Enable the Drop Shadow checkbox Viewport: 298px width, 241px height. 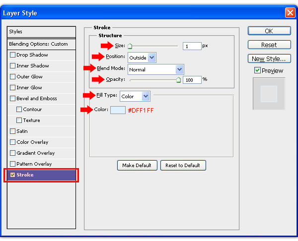(x=12, y=55)
